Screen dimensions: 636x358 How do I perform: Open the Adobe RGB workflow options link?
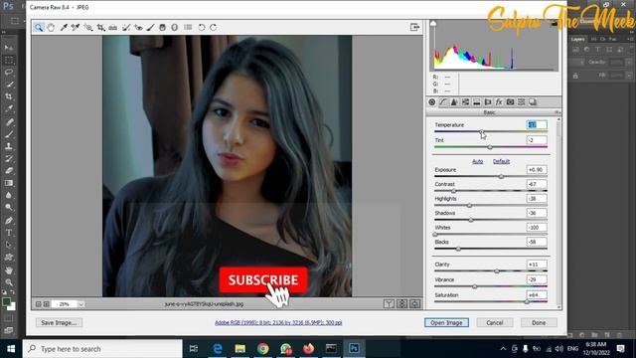coord(278,322)
